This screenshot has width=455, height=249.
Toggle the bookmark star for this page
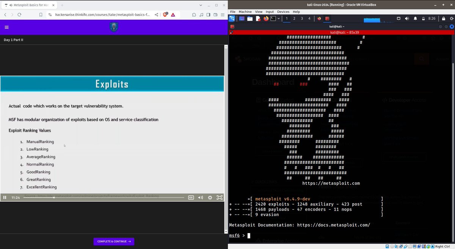point(41,14)
